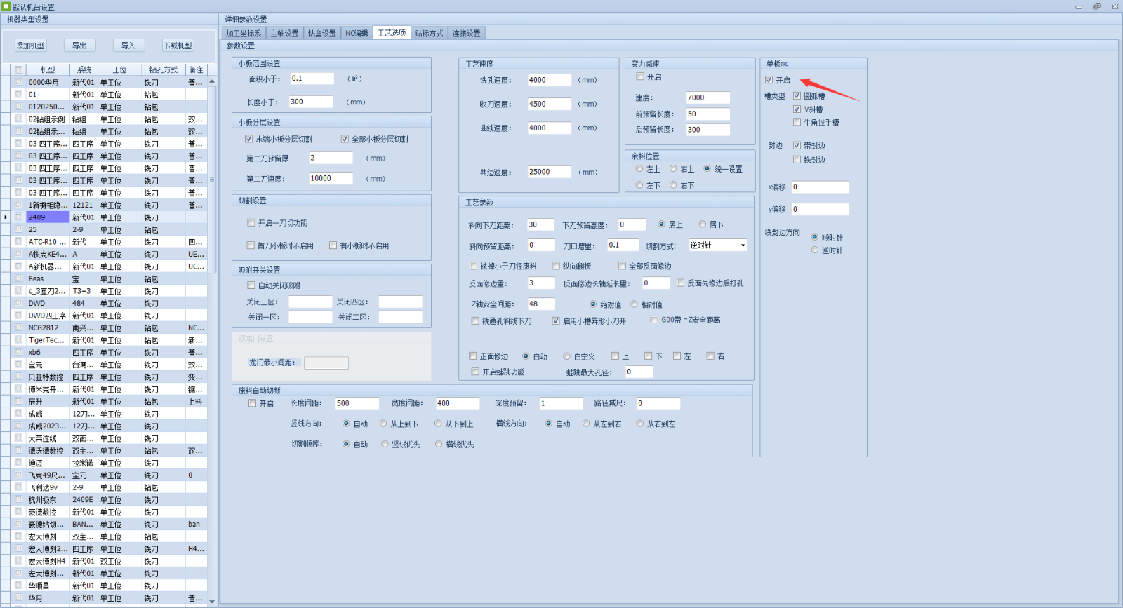Click the machine list scroll-down arrow

212,600
